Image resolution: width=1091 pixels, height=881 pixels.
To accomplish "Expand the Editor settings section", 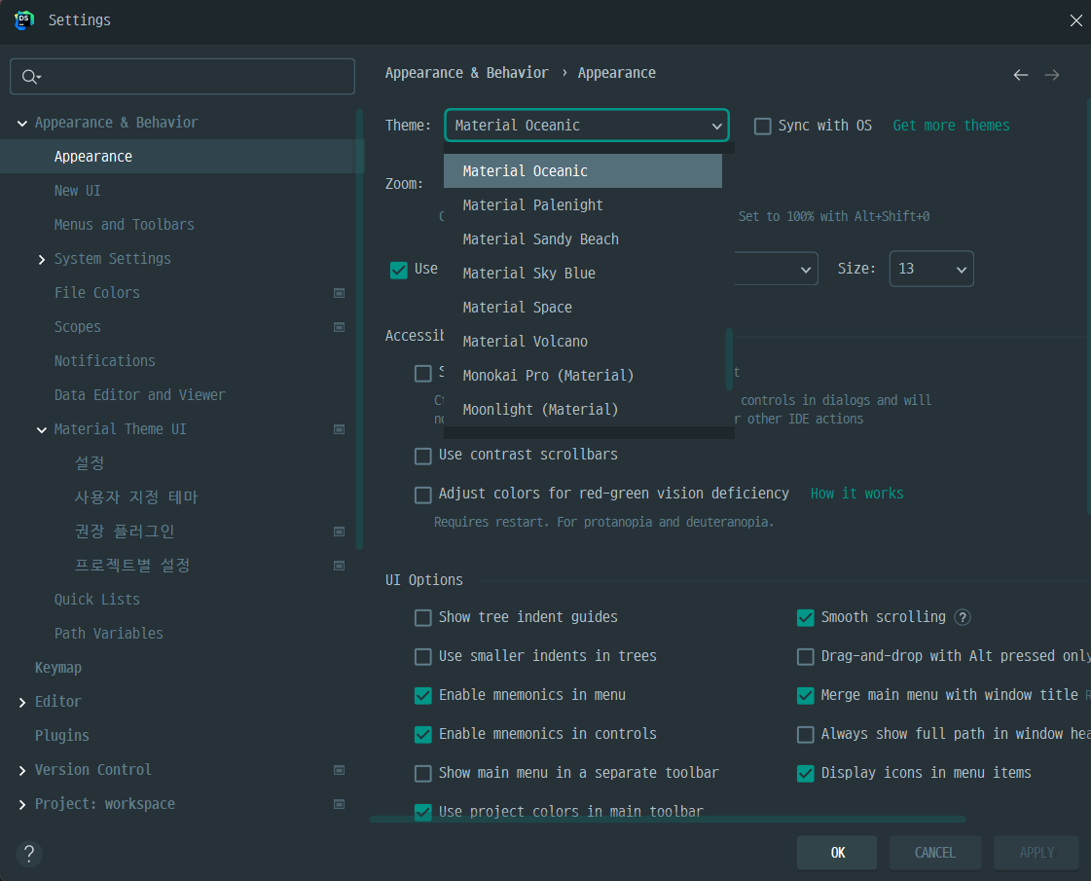I will click(22, 703).
